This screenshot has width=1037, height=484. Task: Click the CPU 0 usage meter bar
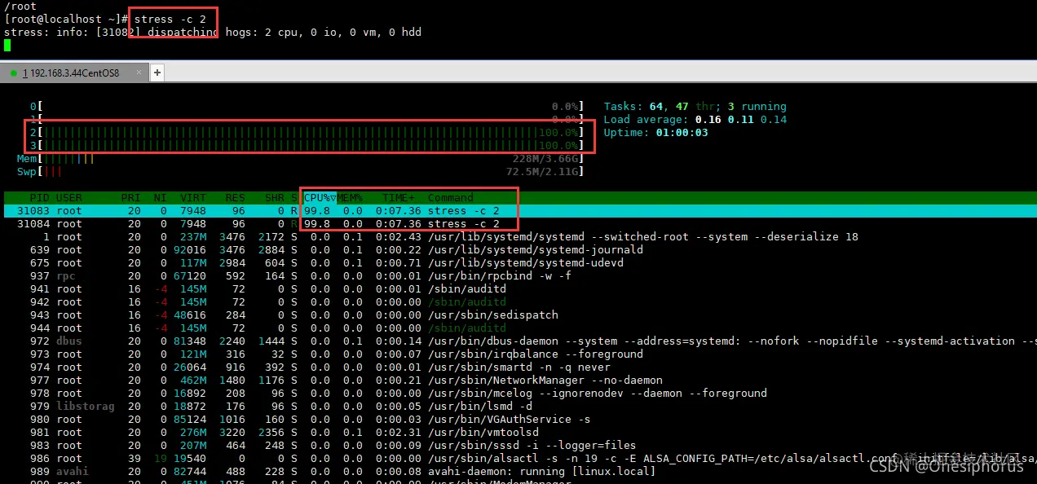pyautogui.click(x=307, y=106)
